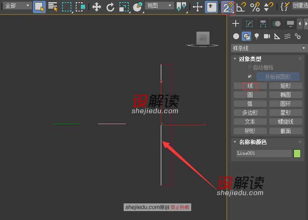
Task: Click the 卵形 button
Action: (250, 131)
